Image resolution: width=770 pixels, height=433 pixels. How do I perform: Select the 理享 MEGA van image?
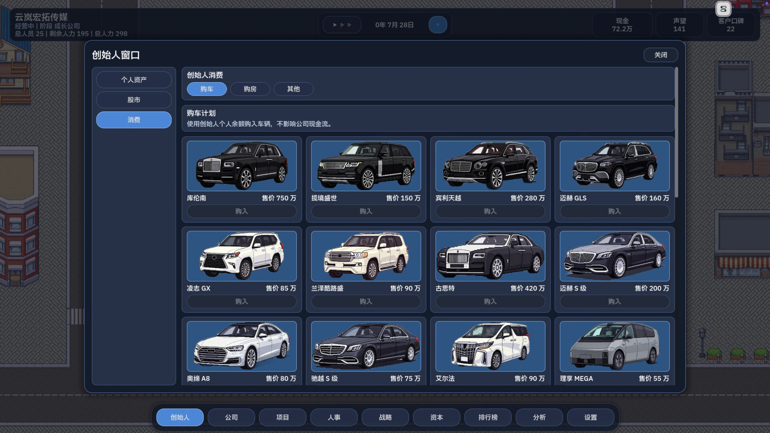point(615,346)
